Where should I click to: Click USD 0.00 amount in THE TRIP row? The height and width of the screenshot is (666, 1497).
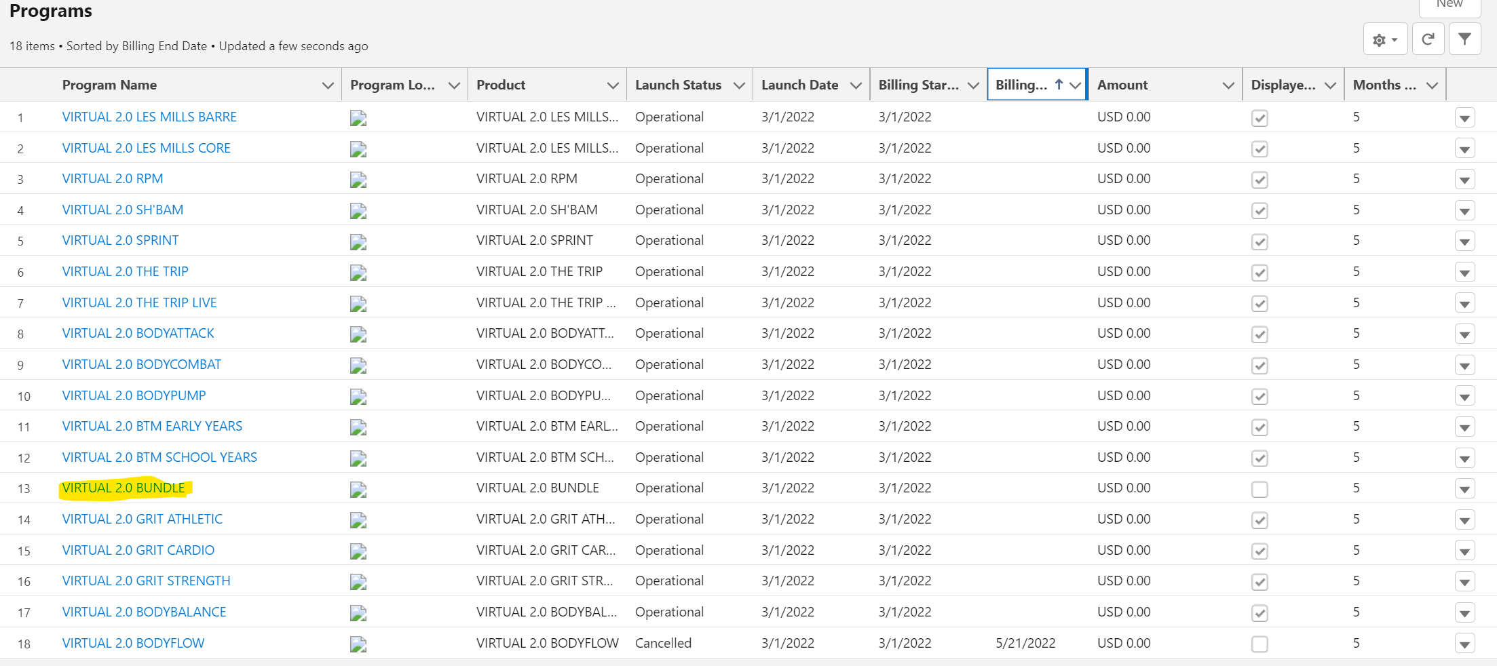click(1124, 271)
